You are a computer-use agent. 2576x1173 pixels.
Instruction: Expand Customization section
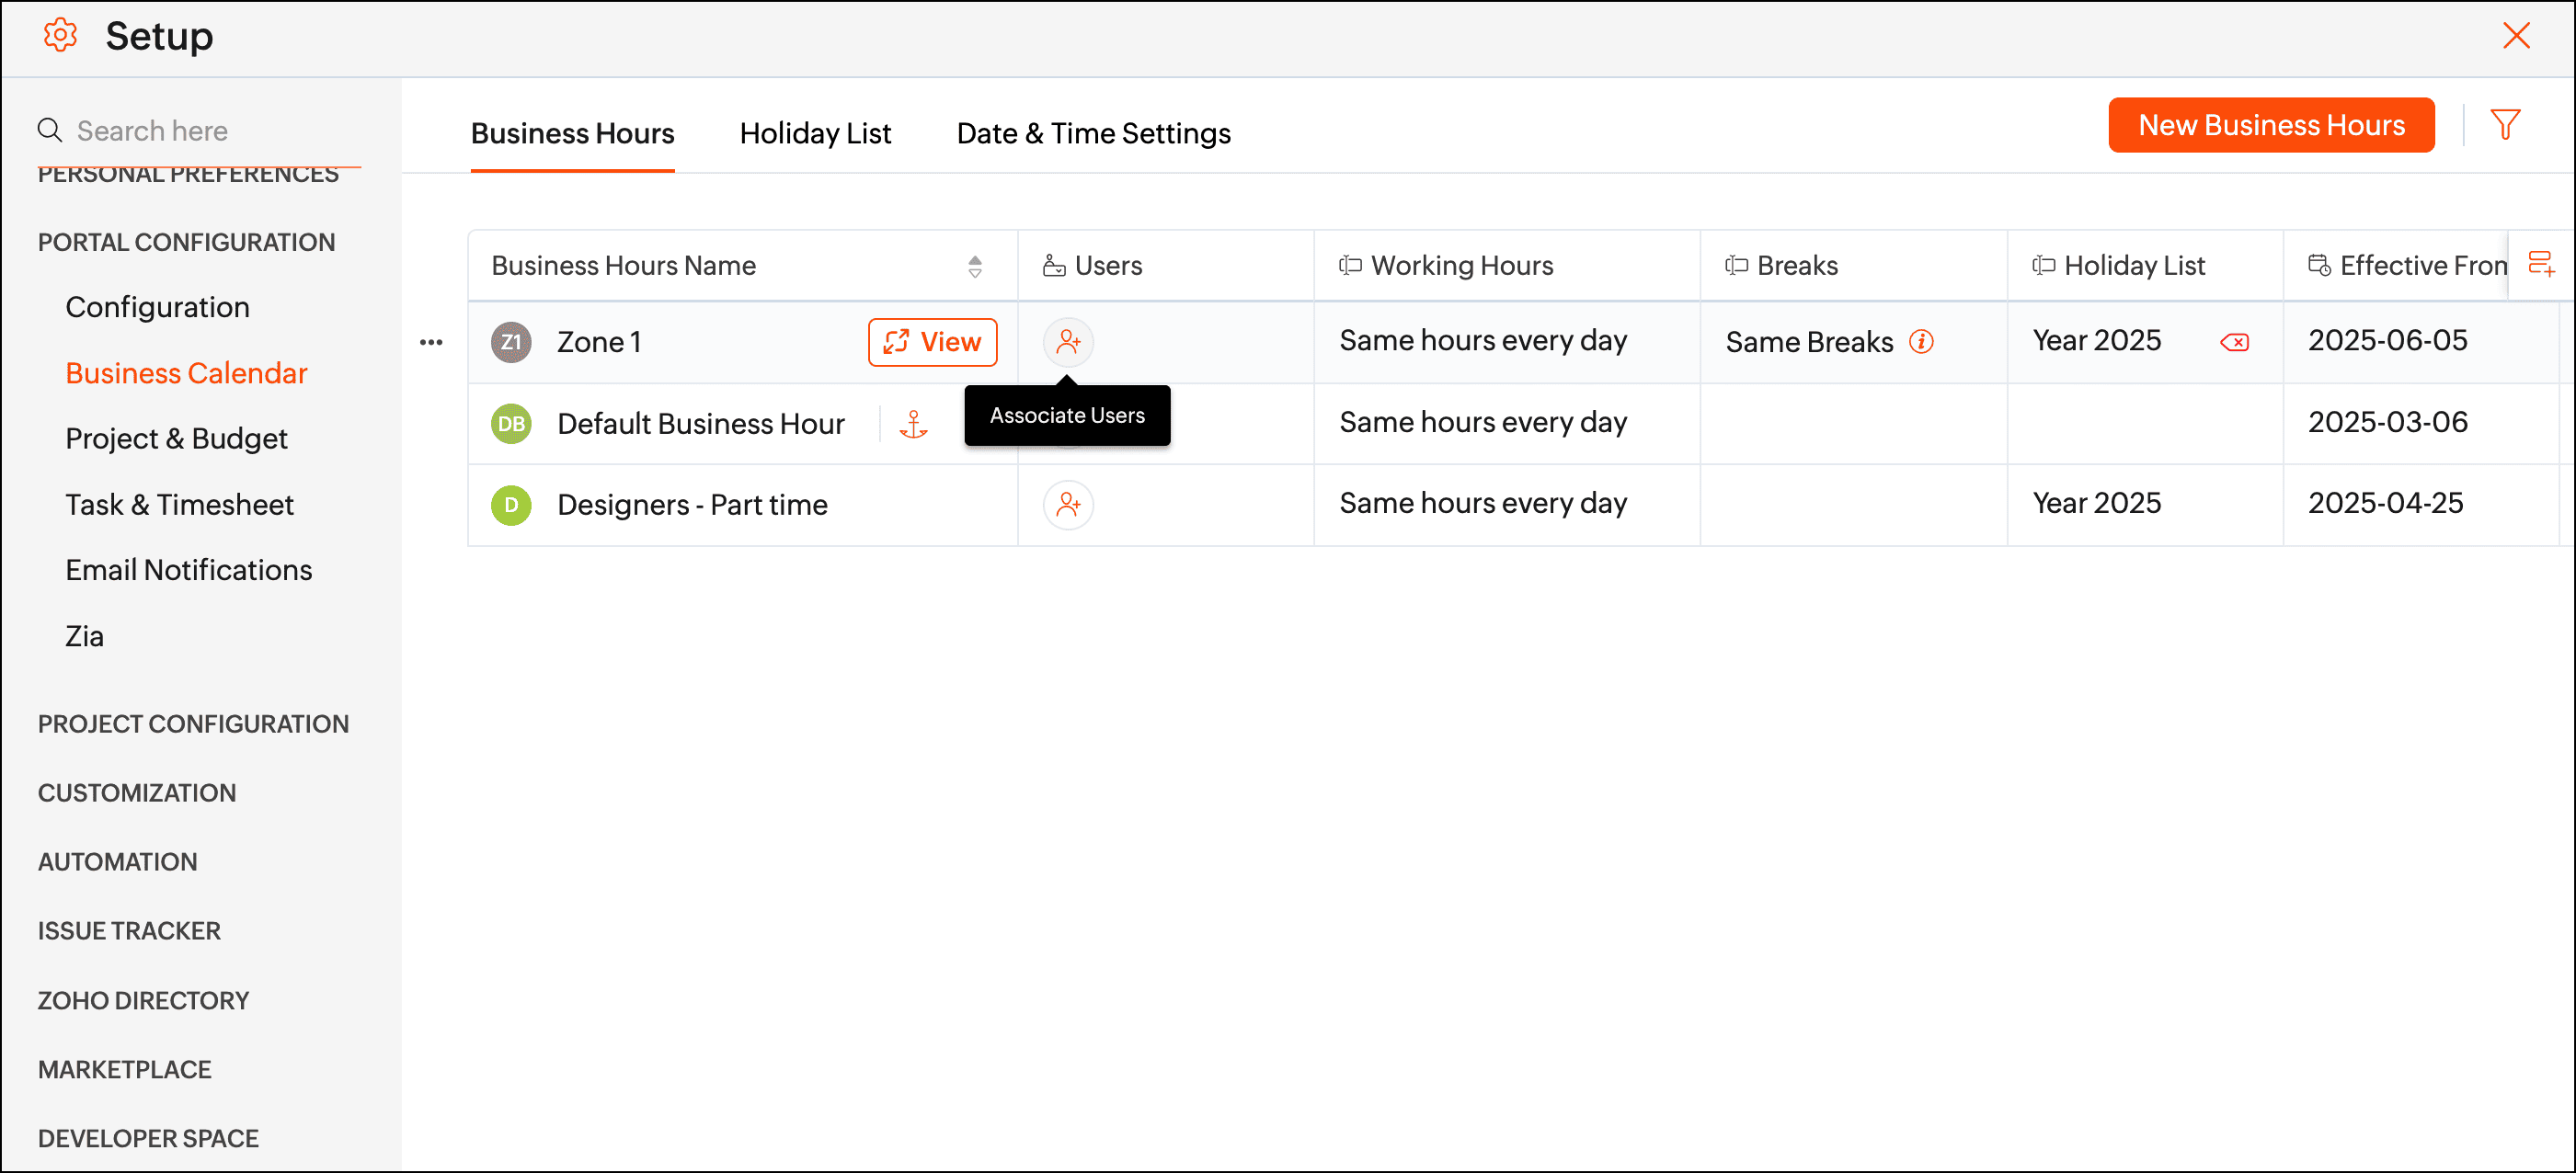pyautogui.click(x=137, y=792)
